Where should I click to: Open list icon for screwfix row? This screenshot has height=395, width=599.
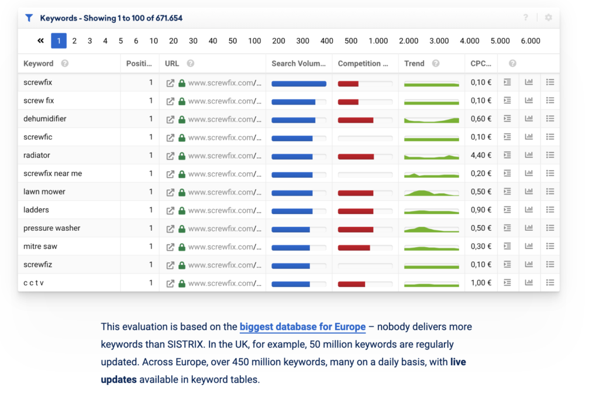coord(550,82)
